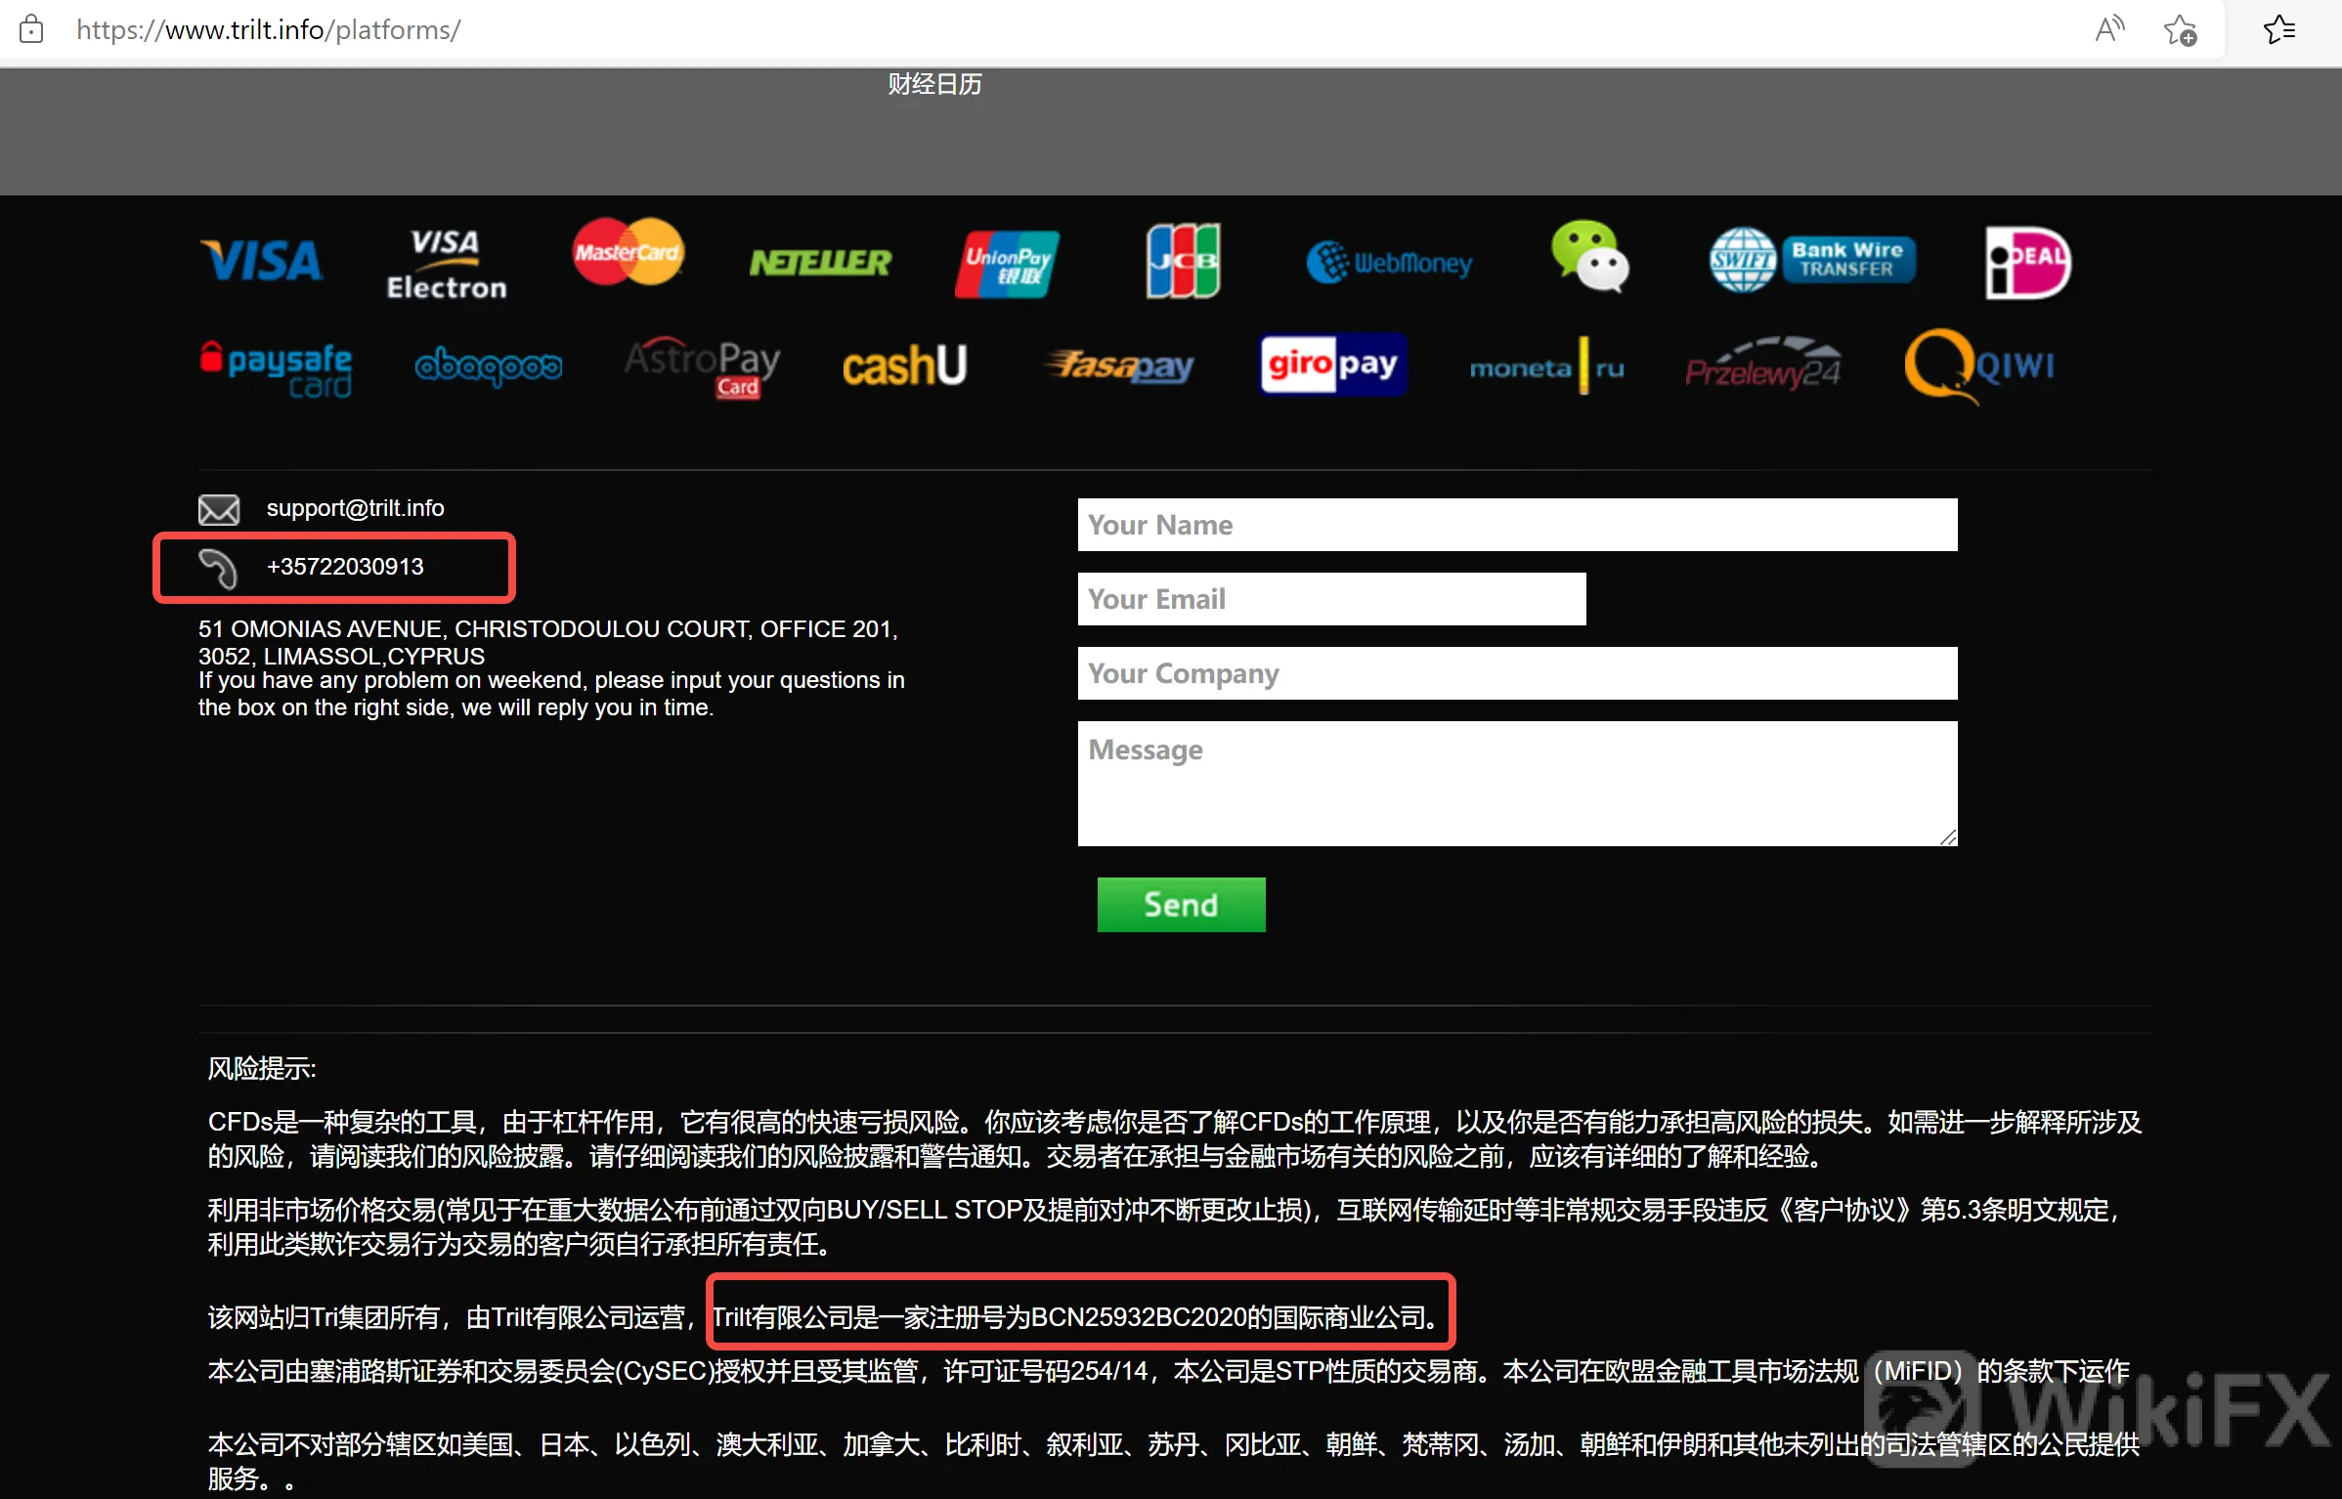The height and width of the screenshot is (1499, 2342).
Task: Click the SWIFT Bank Wire Transfer logo
Action: 1813,260
